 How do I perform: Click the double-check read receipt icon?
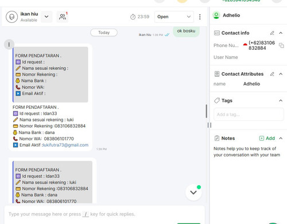click(x=167, y=35)
